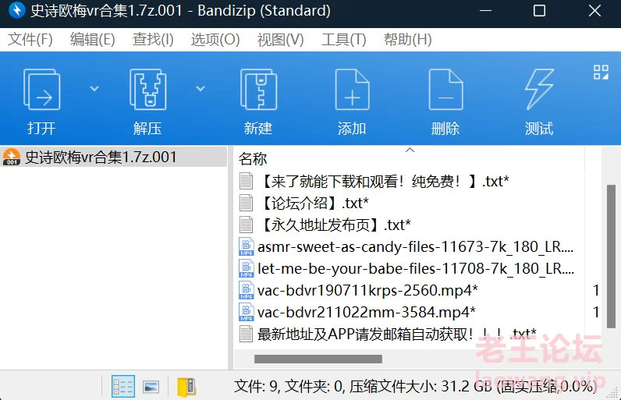Viewport: 621px width, 400px height.
Task: Click status bar text showing 文件: 9
Action: click(415, 386)
